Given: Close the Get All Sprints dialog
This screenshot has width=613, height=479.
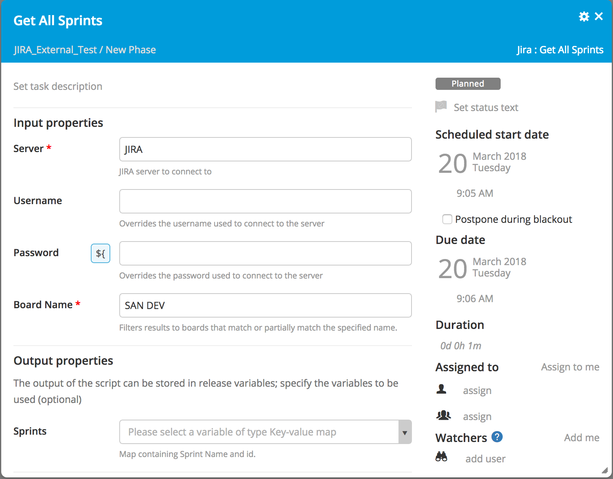Looking at the screenshot, I should coord(599,16).
